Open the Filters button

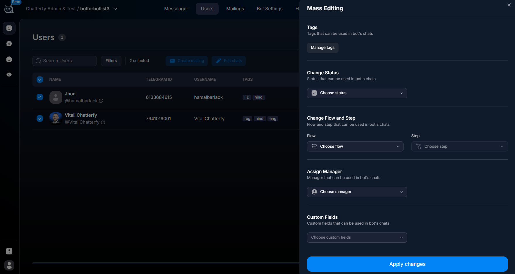coord(111,61)
